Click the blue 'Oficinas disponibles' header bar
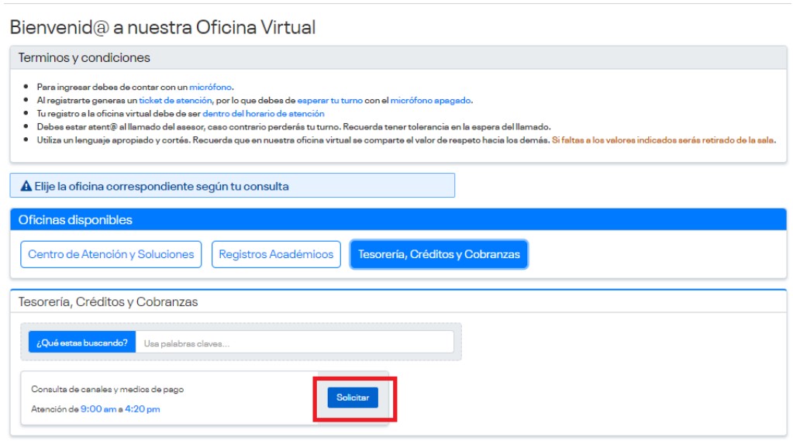793x441 pixels. click(x=75, y=220)
